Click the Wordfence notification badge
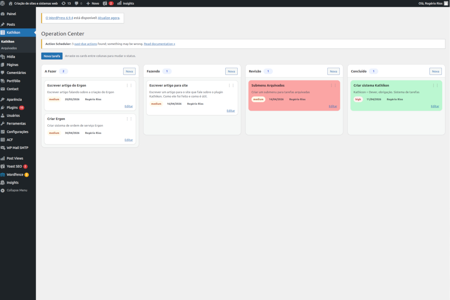Screen dimensions: 450x300 [x=27, y=175]
